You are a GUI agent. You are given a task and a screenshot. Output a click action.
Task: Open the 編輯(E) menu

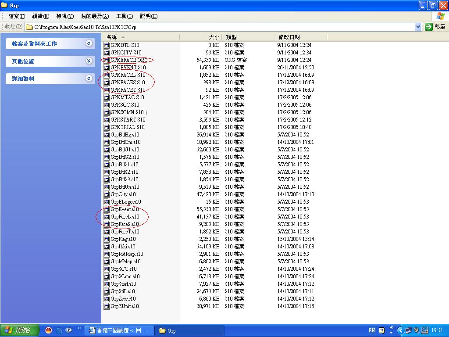(x=41, y=16)
